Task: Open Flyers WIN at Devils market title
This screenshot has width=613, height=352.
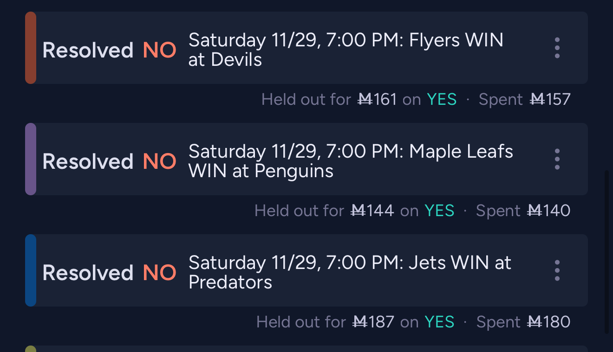Action: (x=346, y=50)
